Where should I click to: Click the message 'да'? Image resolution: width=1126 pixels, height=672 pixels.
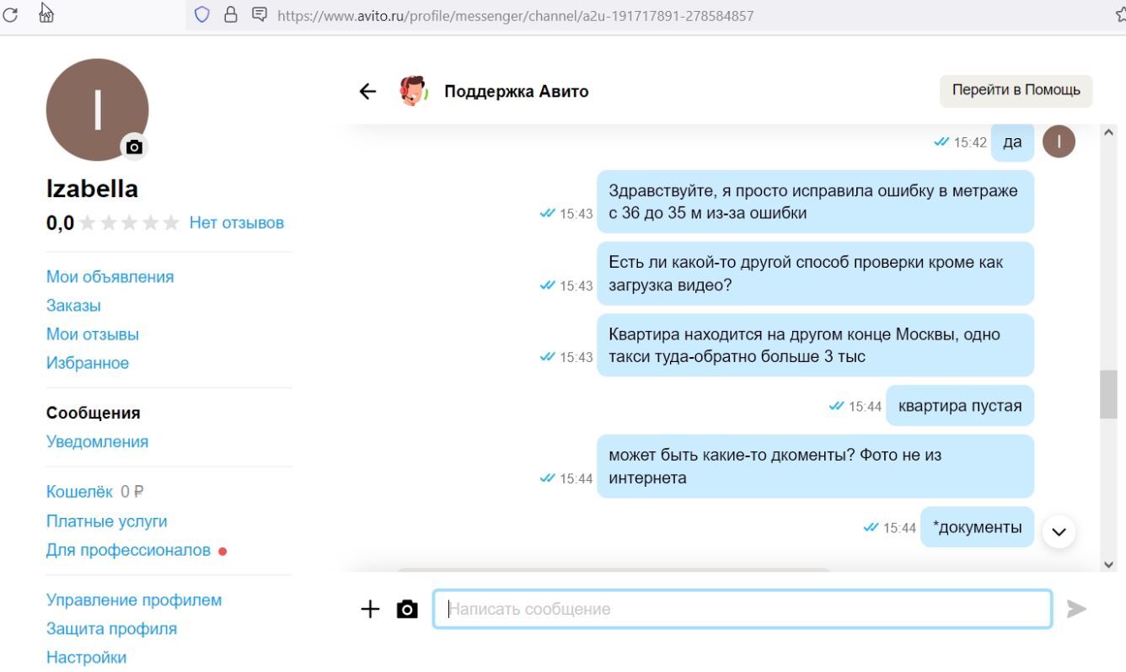1012,141
